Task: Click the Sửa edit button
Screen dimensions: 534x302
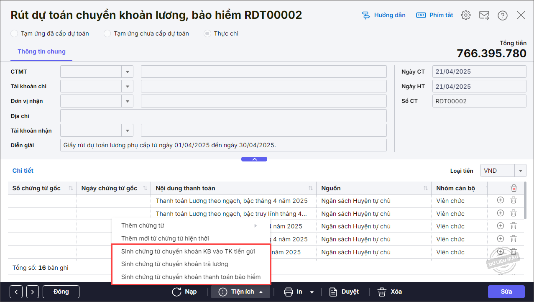Action: pos(506,292)
